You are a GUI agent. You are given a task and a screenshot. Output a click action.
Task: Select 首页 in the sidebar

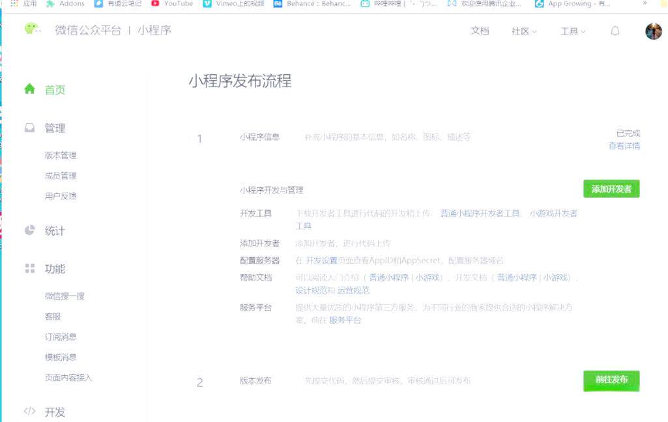click(x=55, y=90)
